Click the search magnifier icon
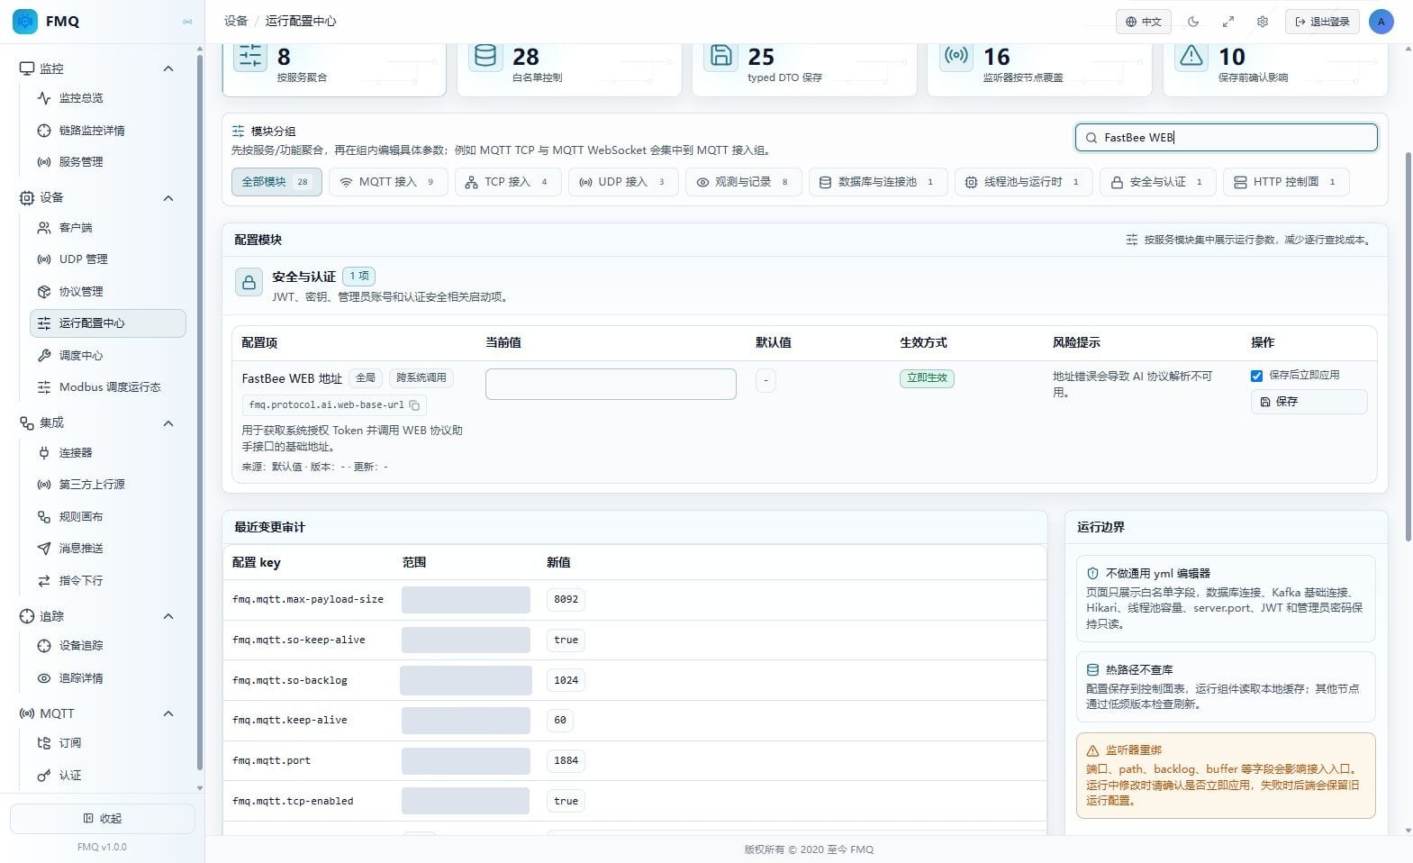The image size is (1413, 863). coord(1091,138)
